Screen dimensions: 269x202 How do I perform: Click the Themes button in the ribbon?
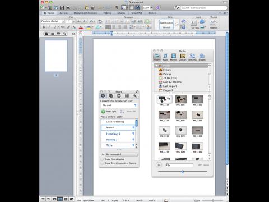(214, 24)
